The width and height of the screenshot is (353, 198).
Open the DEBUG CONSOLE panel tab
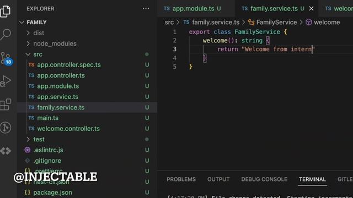point(264,179)
